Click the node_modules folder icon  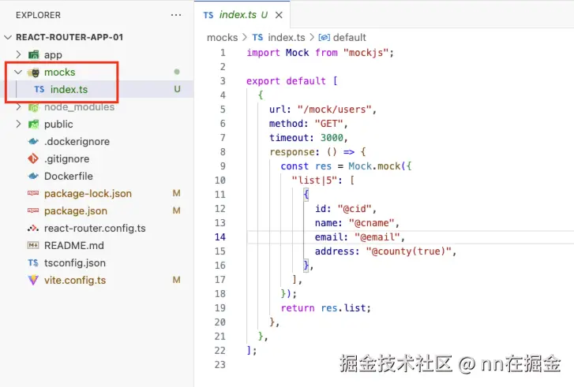tap(33, 107)
